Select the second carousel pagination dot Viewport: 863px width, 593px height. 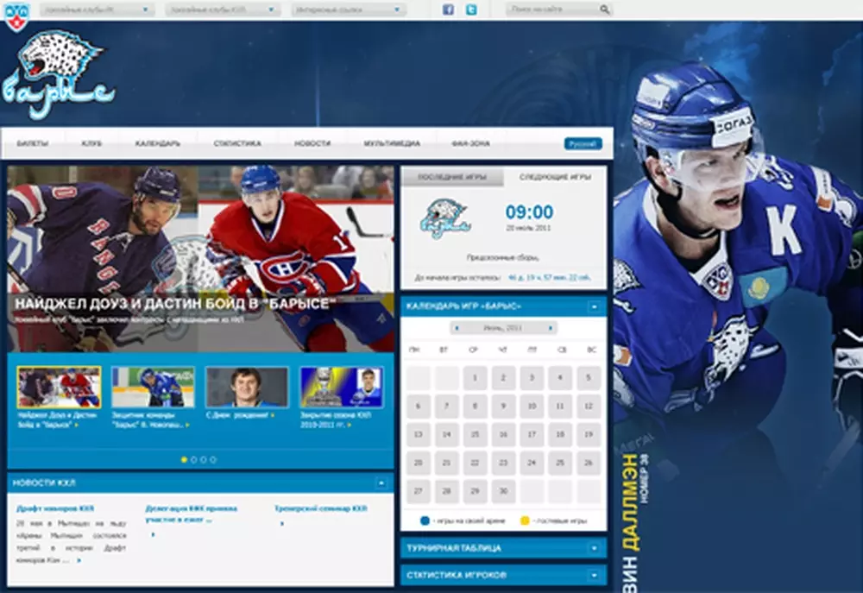[193, 460]
